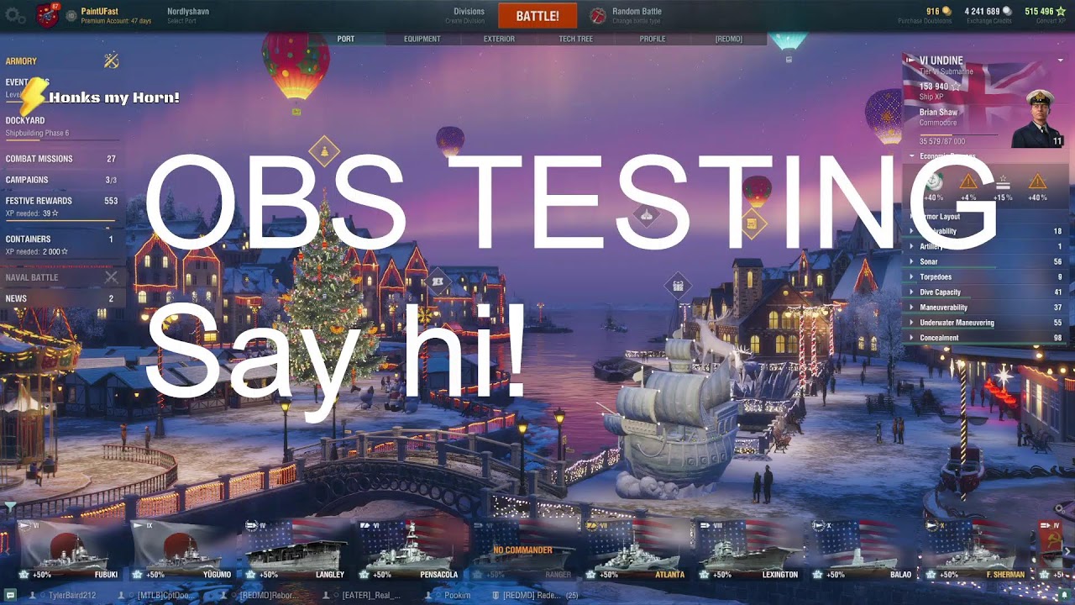Expand the Torpedoes parameter row
Screen dimensions: 1075x605
coord(986,277)
